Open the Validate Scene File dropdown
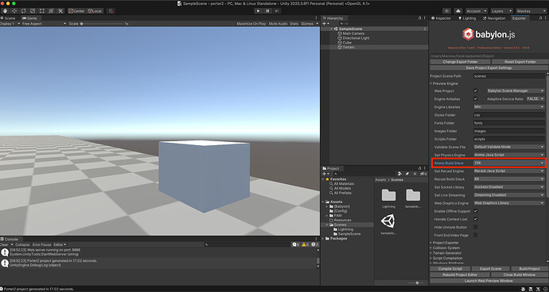 pos(509,147)
